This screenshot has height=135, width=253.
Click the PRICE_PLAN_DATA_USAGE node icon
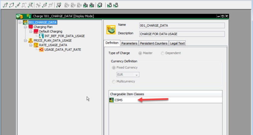[30, 40]
